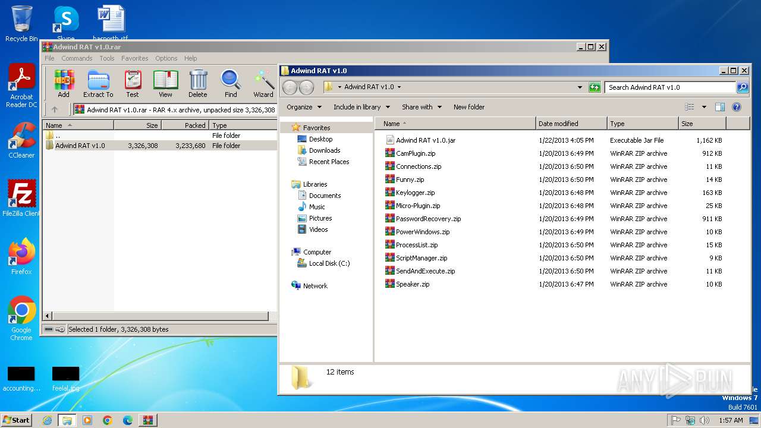Sort Explorer files by Date modified column
The image size is (761, 428).
coord(571,124)
